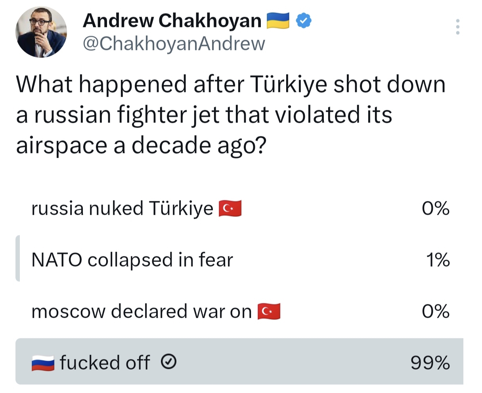Click the 1% result percentage

(x=438, y=260)
